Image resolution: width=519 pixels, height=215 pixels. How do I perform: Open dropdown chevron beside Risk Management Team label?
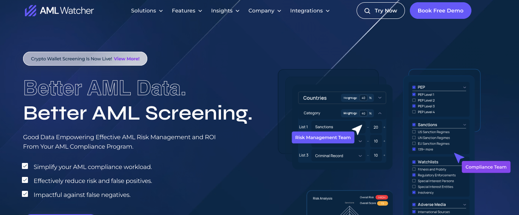pos(360,141)
